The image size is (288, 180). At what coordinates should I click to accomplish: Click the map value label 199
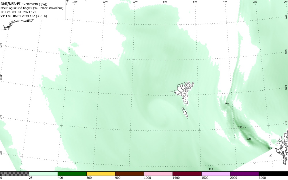(240, 127)
